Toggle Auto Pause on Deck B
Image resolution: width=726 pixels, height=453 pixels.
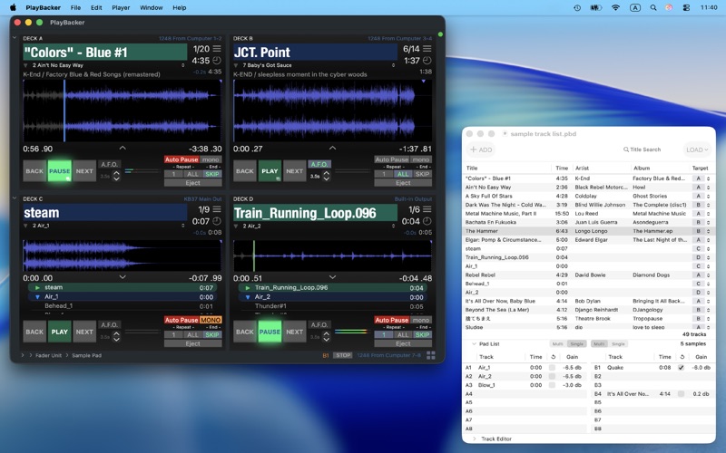tap(391, 159)
